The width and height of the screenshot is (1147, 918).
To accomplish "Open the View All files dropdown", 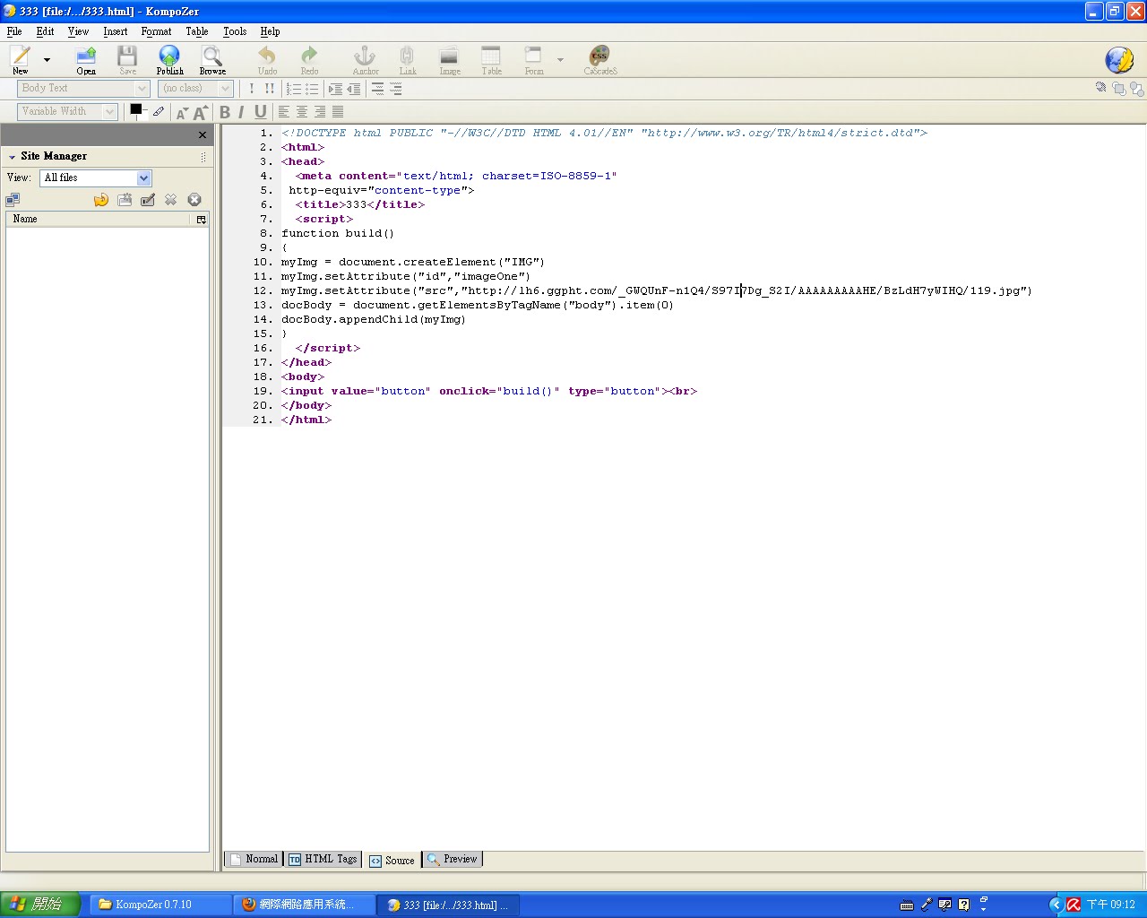I will (96, 178).
